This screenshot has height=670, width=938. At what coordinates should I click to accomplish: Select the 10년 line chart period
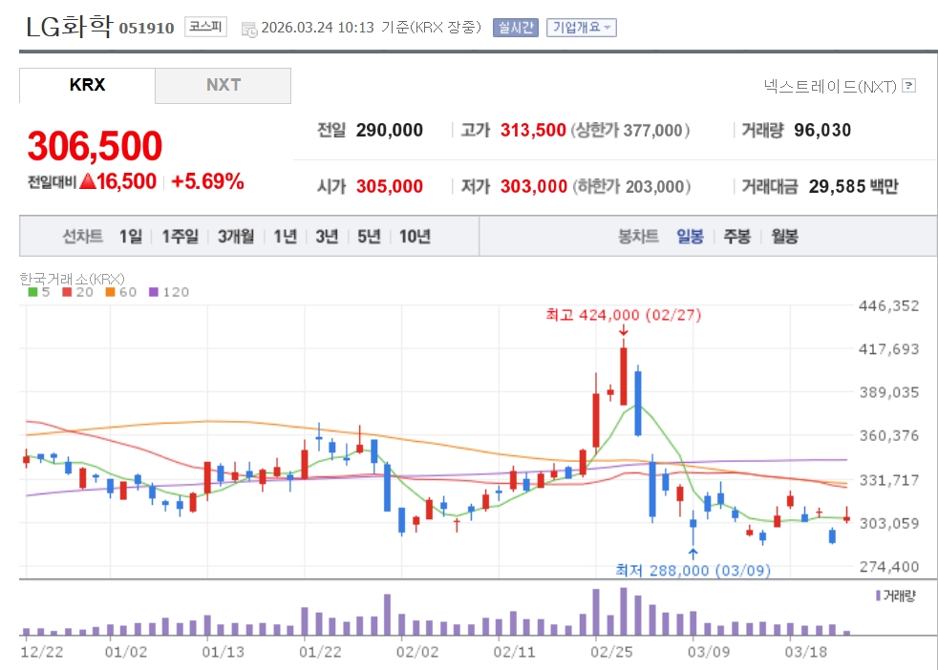point(416,237)
